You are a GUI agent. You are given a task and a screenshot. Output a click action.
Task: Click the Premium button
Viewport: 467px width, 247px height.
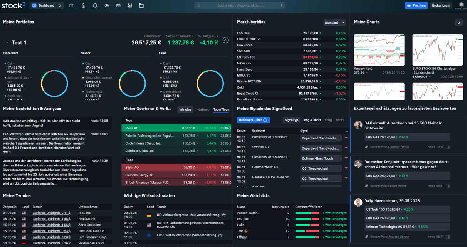tap(416, 6)
